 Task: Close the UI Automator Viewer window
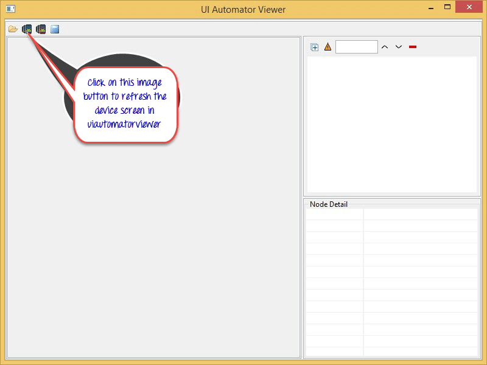(x=469, y=7)
